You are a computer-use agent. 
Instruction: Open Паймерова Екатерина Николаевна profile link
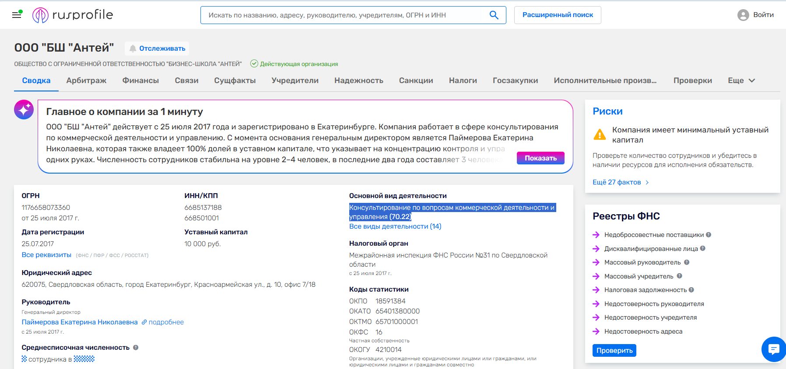coord(80,322)
